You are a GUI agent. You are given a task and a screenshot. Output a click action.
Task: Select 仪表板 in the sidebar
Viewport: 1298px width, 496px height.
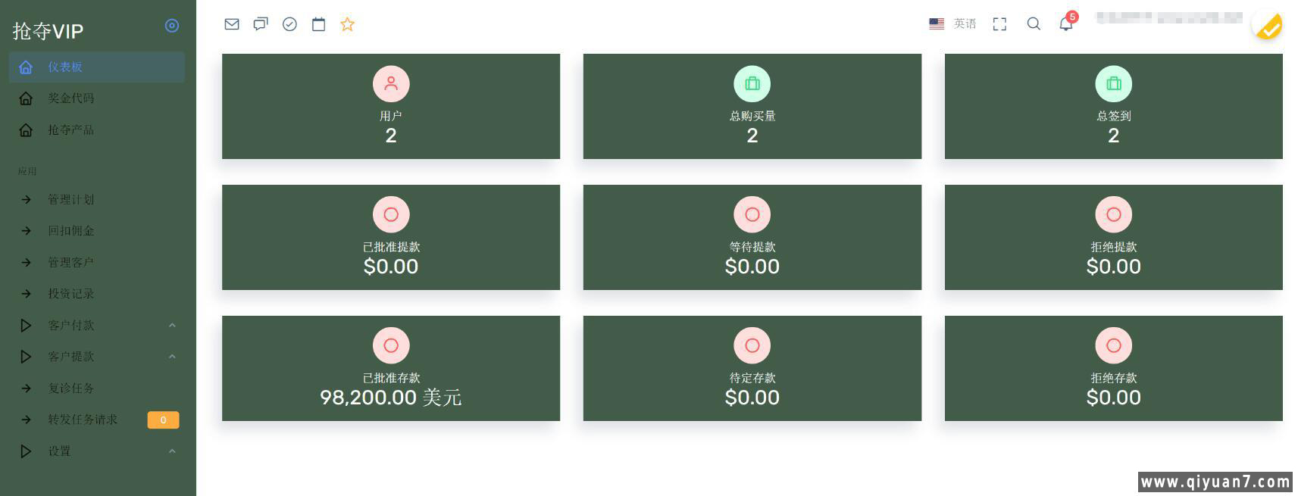(65, 67)
